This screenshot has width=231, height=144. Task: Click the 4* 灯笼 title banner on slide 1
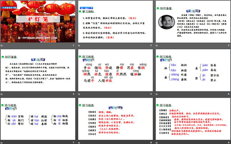pyautogui.click(x=38, y=19)
